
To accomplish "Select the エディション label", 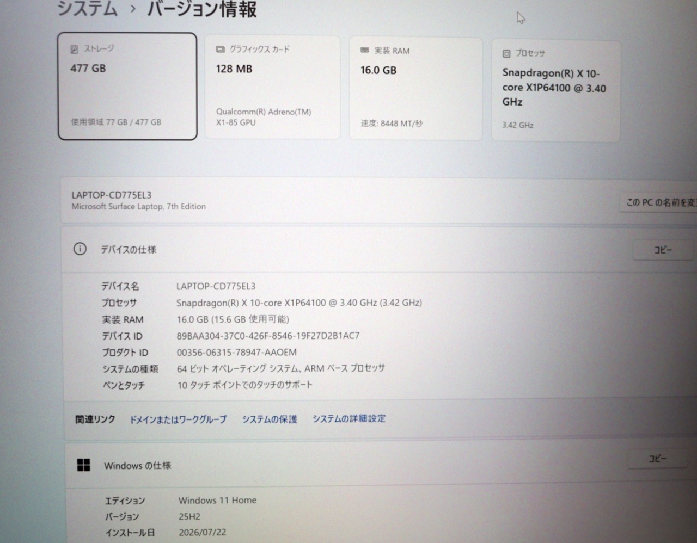I will click(x=125, y=501).
